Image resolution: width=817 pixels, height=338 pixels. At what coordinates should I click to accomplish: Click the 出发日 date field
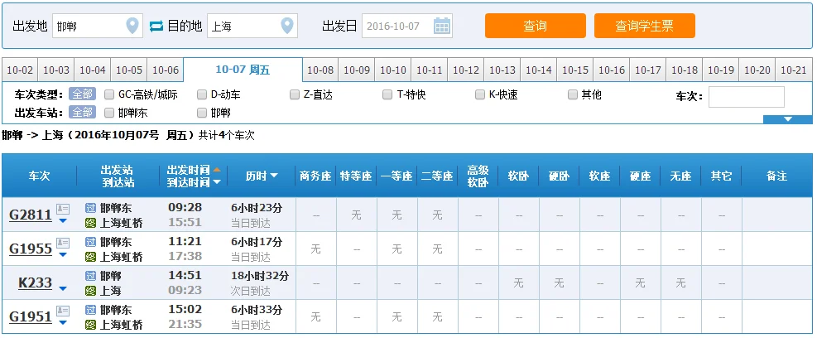pos(407,26)
